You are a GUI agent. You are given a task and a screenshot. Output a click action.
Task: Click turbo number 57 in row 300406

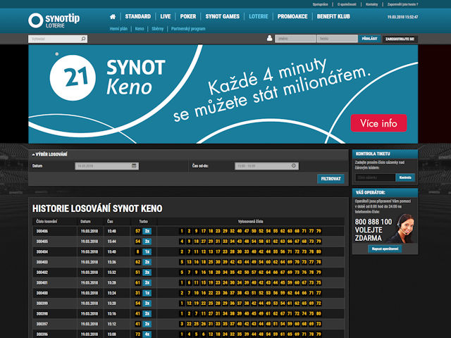point(138,231)
